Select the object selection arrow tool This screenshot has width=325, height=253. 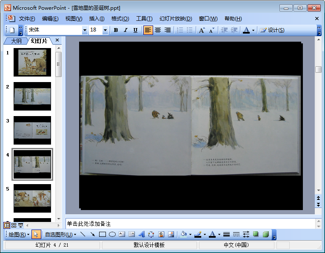(x=36, y=234)
